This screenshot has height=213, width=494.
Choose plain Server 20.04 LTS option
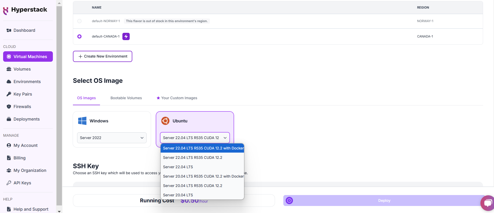pyautogui.click(x=202, y=195)
